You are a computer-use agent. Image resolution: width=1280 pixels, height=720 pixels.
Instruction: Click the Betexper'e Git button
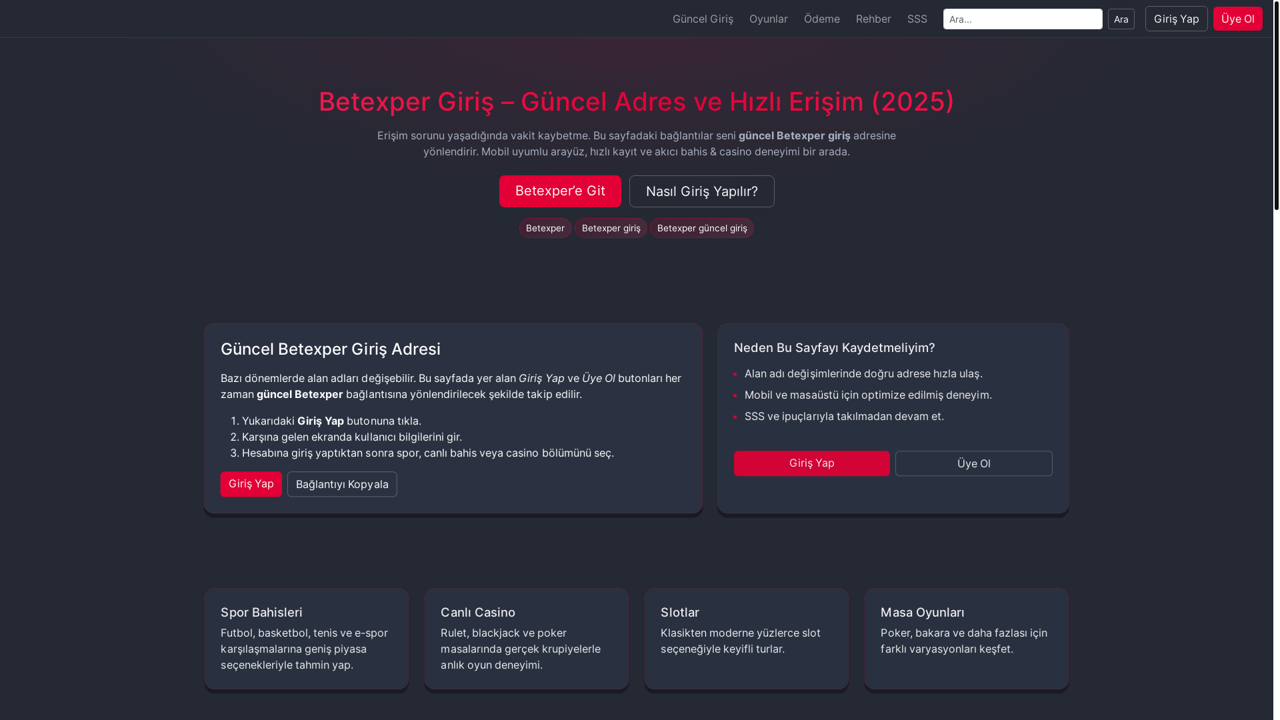pos(560,191)
